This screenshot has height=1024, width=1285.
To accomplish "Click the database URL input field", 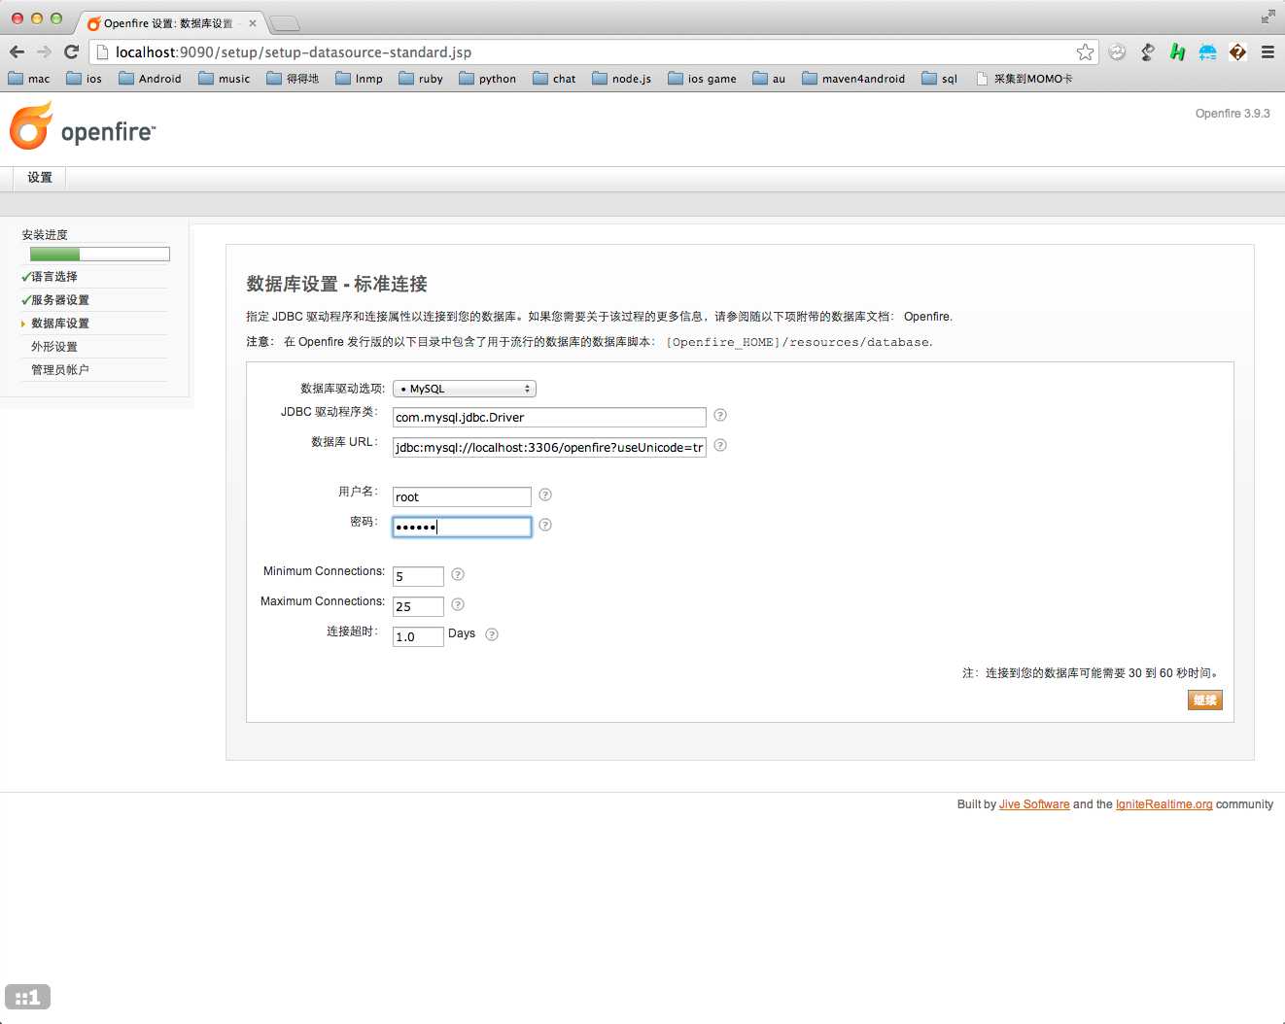I will (549, 448).
